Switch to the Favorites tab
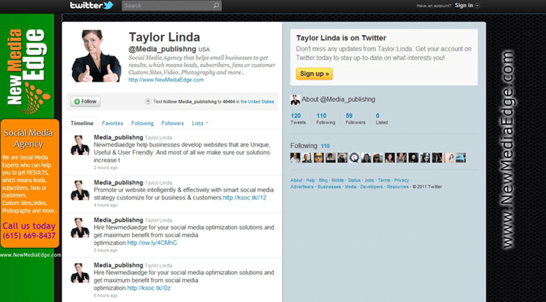 113,123
